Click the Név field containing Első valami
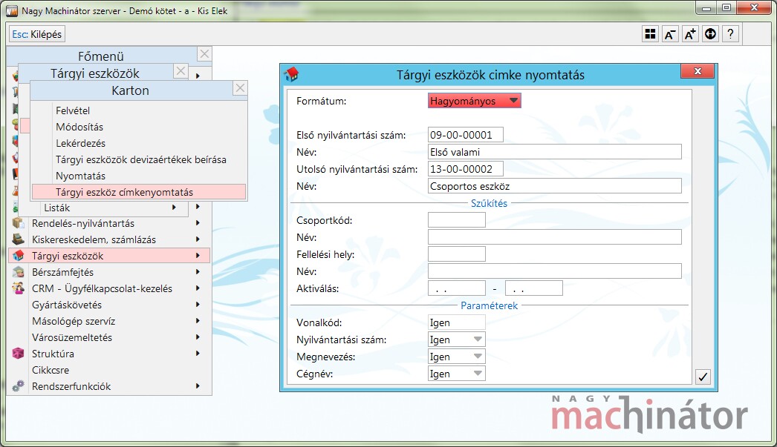 click(x=554, y=152)
